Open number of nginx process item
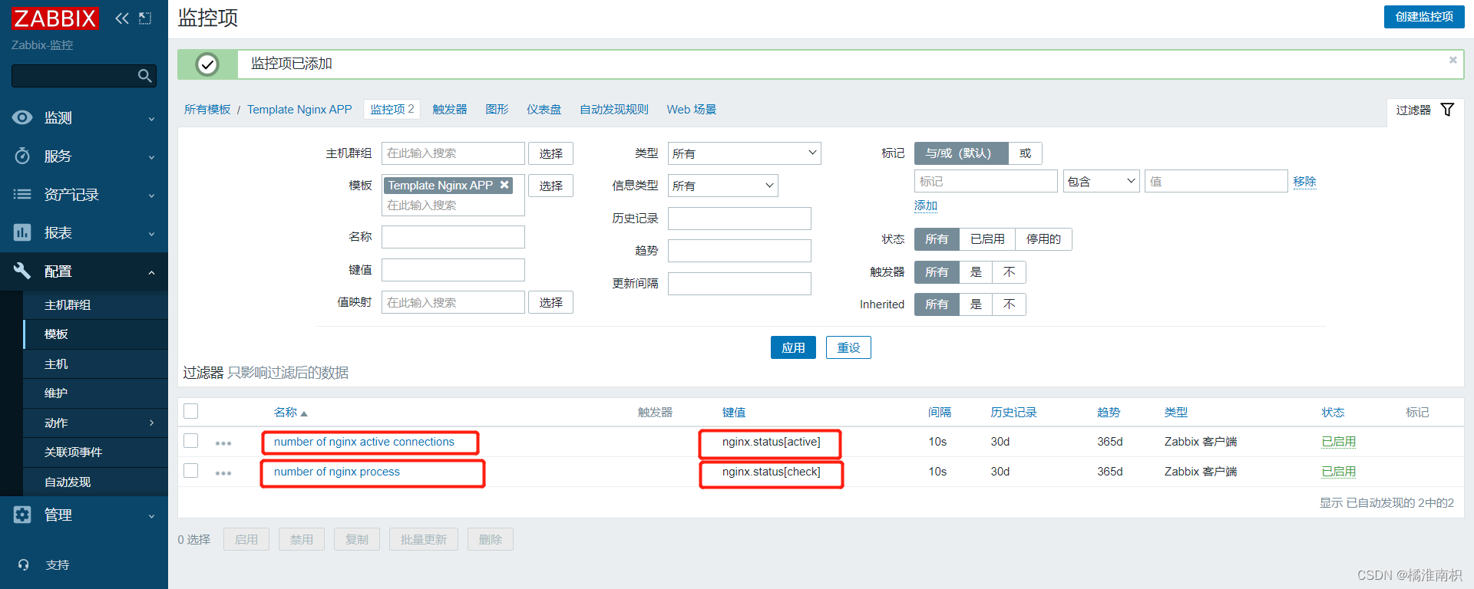1474x589 pixels. tap(336, 472)
